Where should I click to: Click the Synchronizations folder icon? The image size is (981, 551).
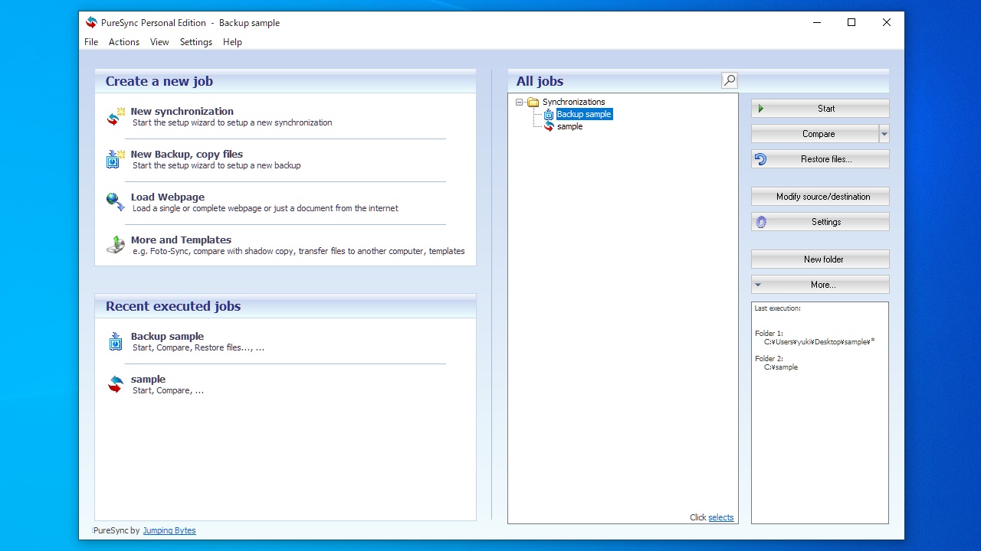pos(533,102)
